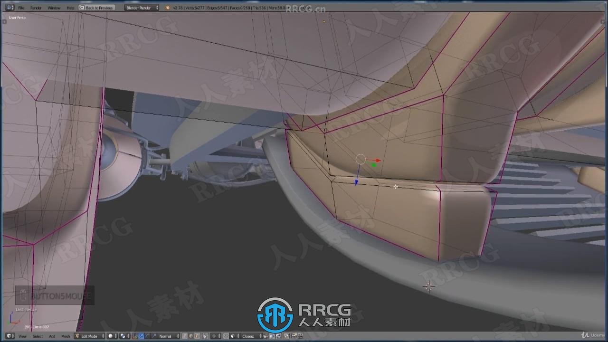Toggle the first snap option icon after Closest
Screen dimensions: 608x342
click(x=266, y=336)
